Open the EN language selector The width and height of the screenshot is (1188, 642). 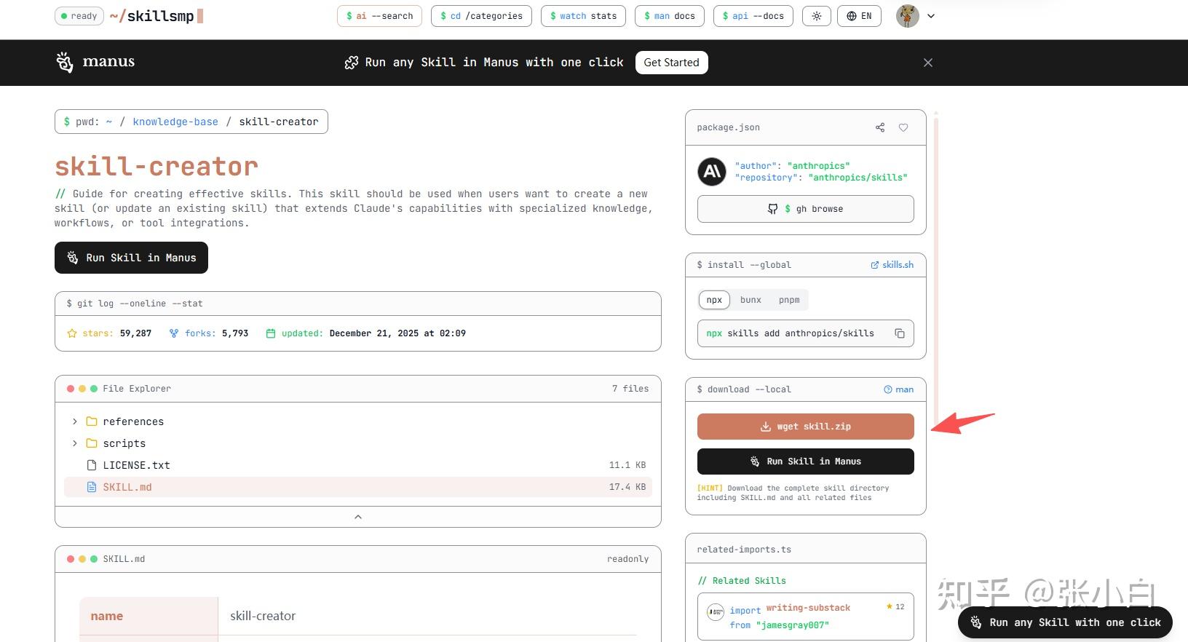[x=859, y=16]
